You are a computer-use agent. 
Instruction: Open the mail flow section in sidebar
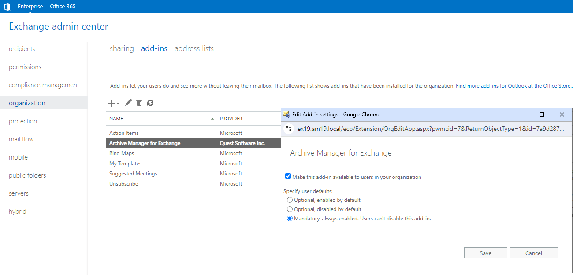(x=21, y=139)
